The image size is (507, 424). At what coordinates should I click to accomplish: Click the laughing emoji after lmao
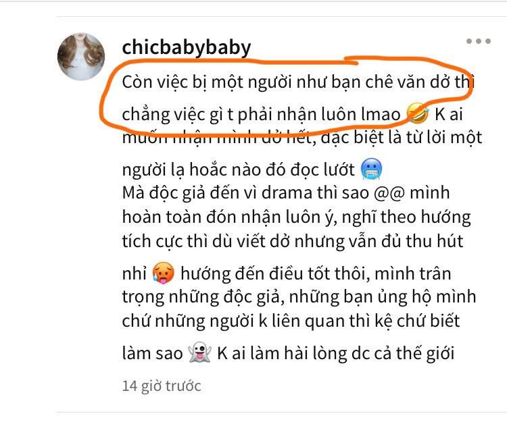coord(418,113)
